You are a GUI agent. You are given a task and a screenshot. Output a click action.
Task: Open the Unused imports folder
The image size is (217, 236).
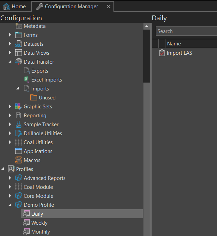(x=47, y=98)
